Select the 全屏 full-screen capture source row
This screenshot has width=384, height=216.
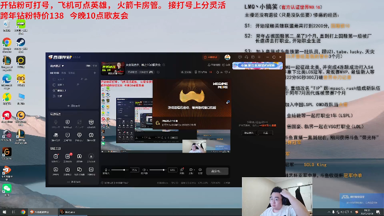[73, 96]
